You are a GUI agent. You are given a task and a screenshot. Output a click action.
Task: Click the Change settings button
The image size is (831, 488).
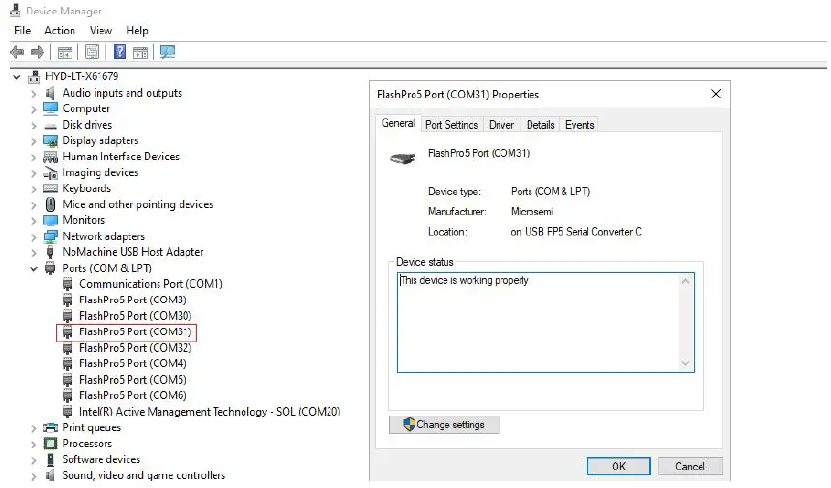coord(444,424)
